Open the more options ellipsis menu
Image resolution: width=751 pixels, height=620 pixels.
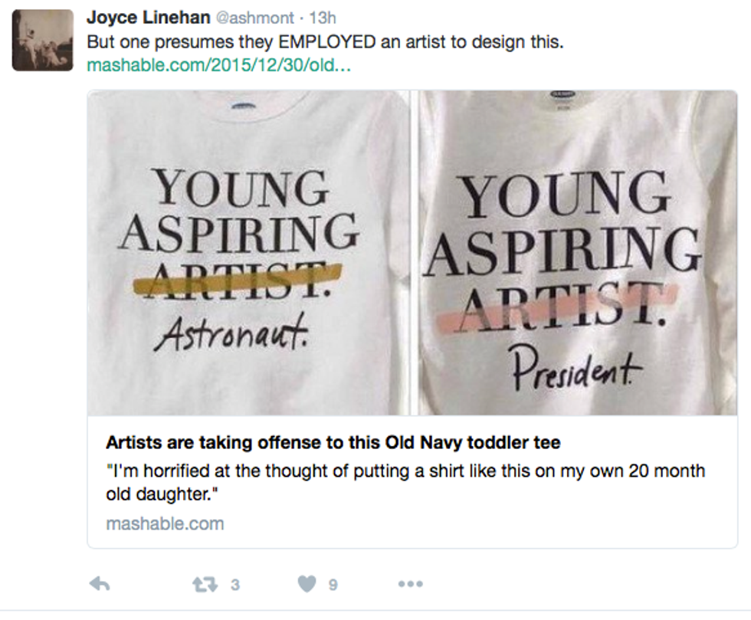(410, 585)
